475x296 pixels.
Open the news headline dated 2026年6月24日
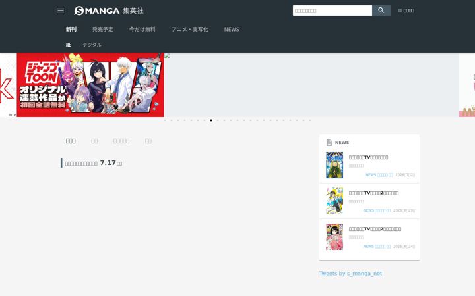[375, 229]
